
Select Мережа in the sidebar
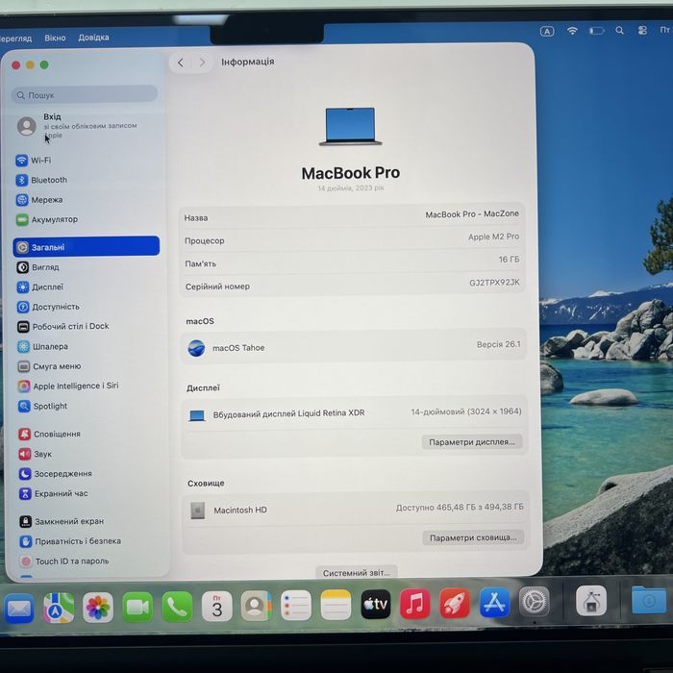[39, 200]
